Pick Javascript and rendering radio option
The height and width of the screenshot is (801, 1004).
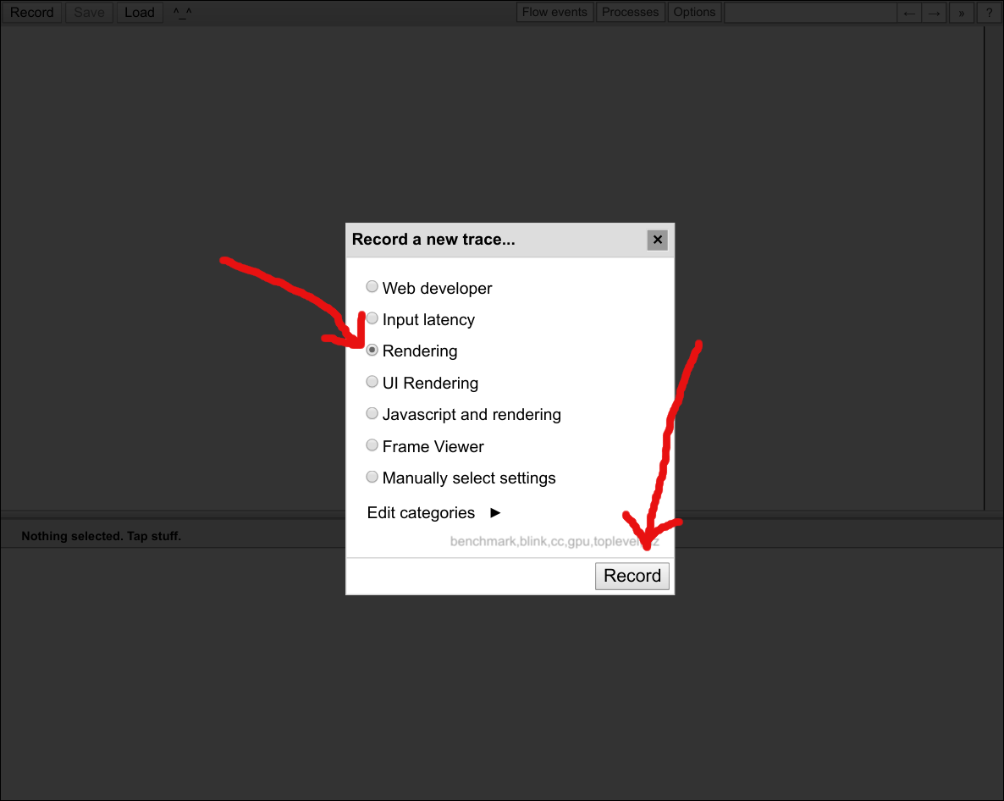point(372,414)
